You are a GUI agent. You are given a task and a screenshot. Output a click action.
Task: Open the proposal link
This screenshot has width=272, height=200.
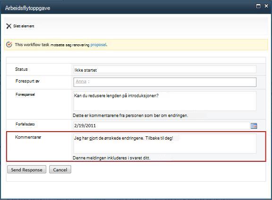(98, 45)
